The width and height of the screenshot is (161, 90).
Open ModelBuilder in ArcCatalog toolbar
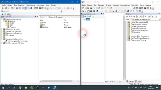(46, 8)
